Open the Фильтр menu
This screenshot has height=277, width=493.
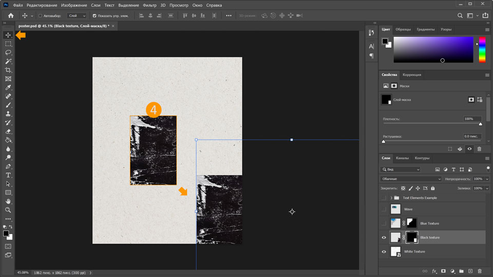pyautogui.click(x=150, y=5)
